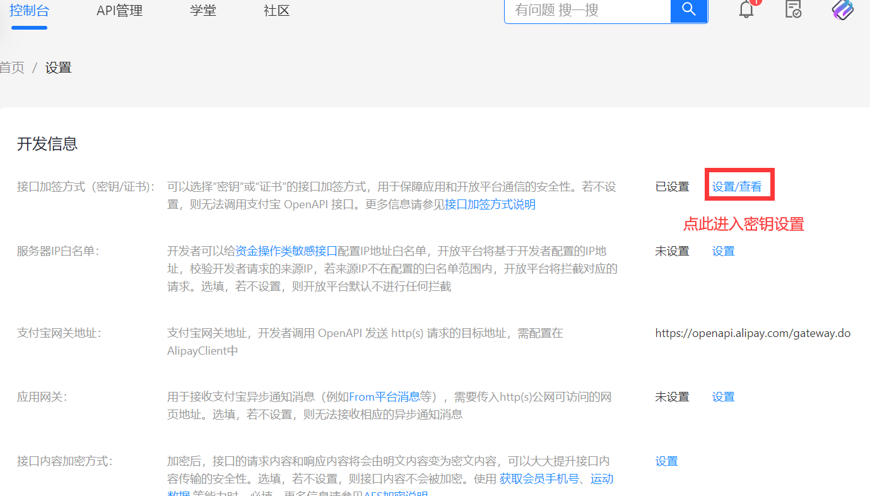The height and width of the screenshot is (496, 870).
Task: Click the document-with-checkmark icon in header
Action: click(x=793, y=9)
